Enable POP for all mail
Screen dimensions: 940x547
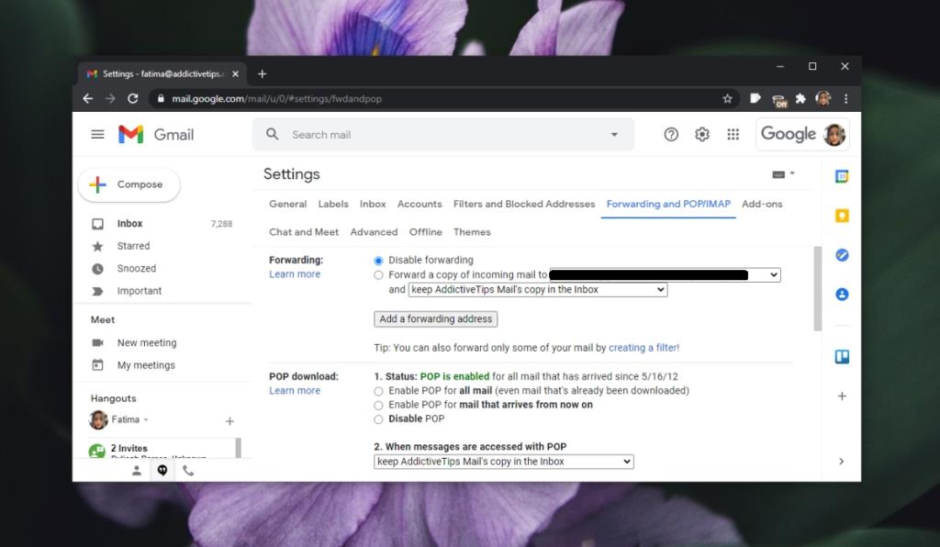point(377,390)
